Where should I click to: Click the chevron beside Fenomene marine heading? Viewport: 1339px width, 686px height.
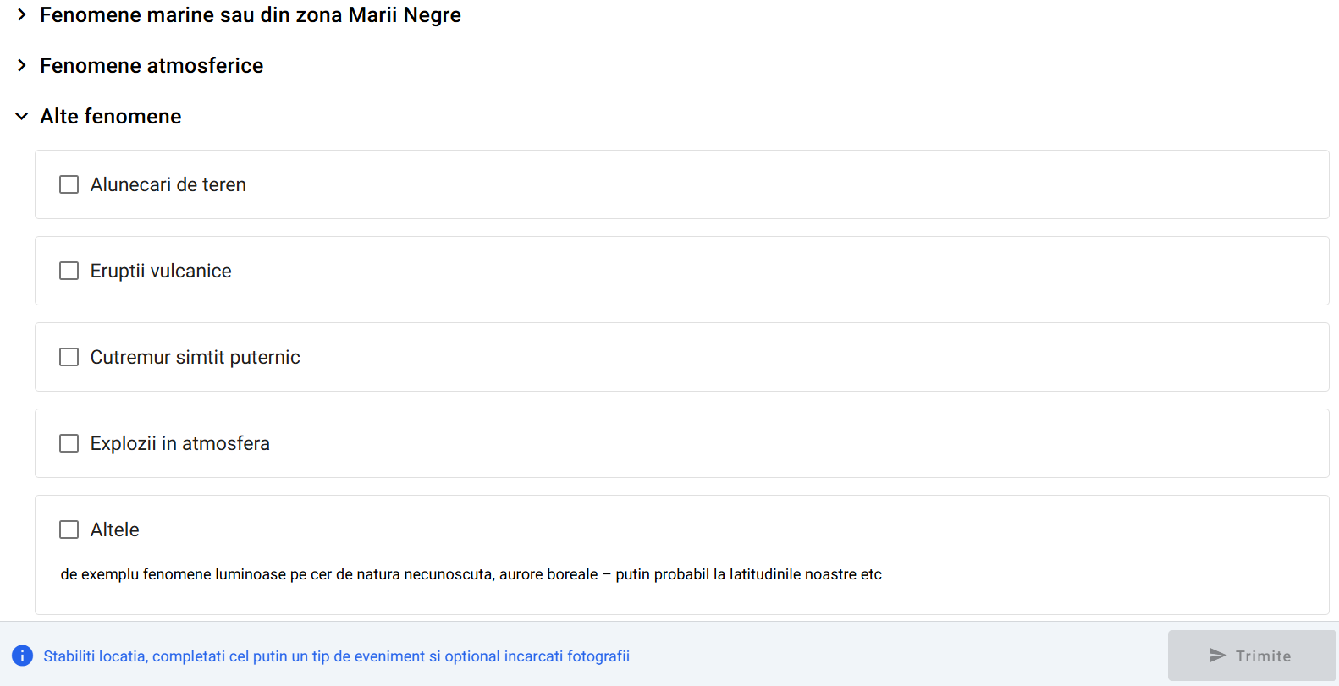tap(22, 15)
